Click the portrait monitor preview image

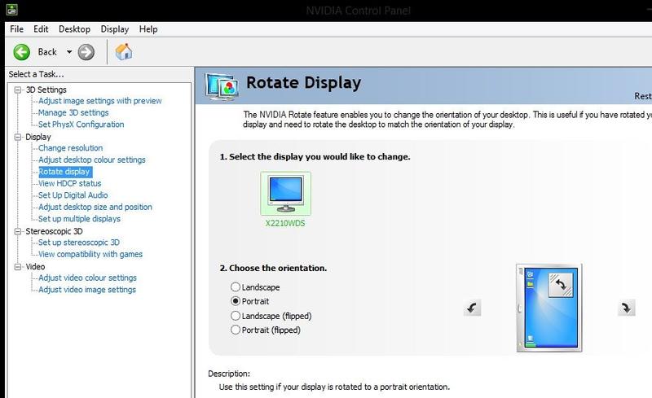[548, 308]
